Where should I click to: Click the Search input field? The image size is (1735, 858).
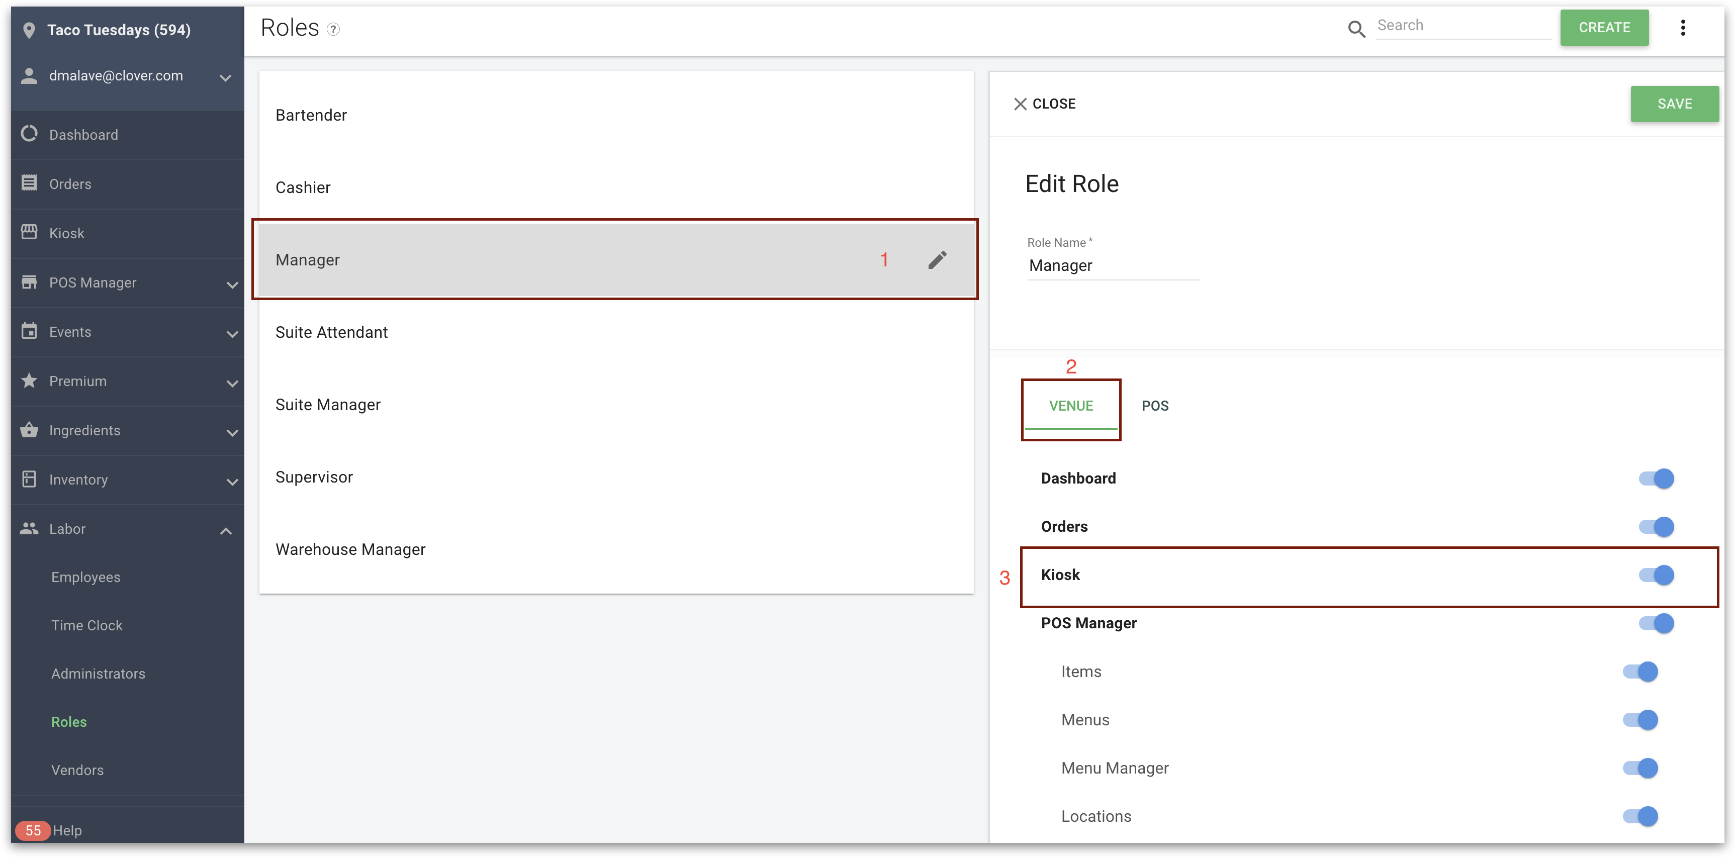pos(1463,26)
